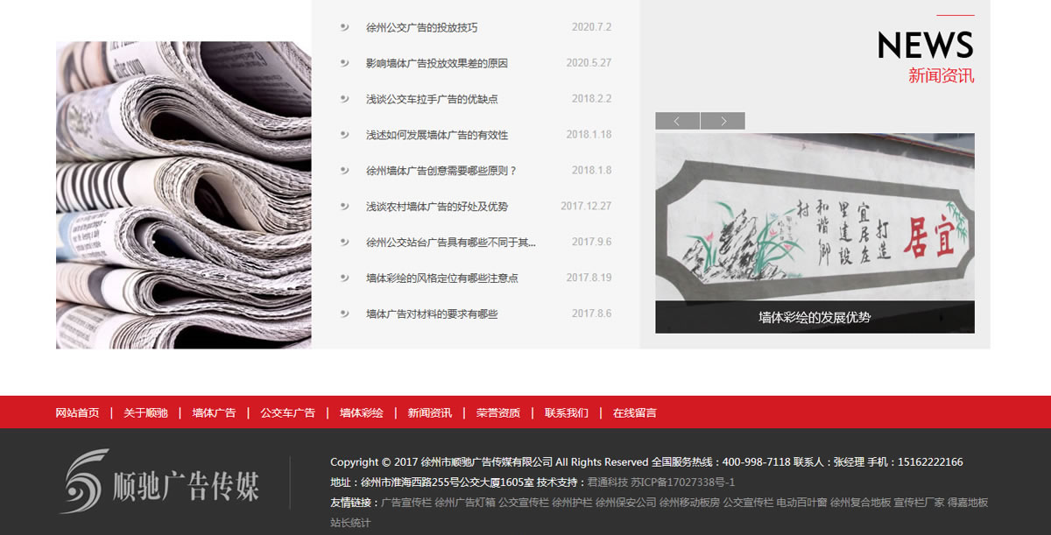Open article 墙体彩绘的风格定位有哪些注意点
The image size is (1051, 535).
(x=441, y=278)
